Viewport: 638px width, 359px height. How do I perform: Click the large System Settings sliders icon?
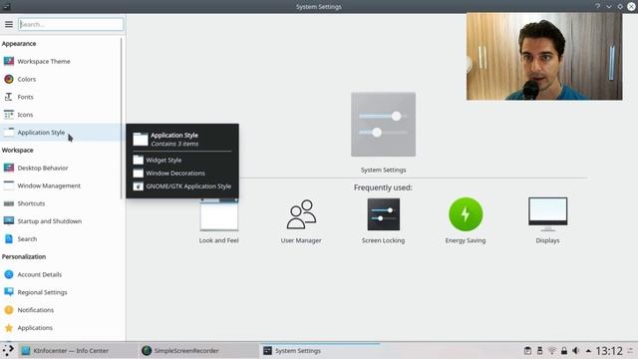pos(383,124)
